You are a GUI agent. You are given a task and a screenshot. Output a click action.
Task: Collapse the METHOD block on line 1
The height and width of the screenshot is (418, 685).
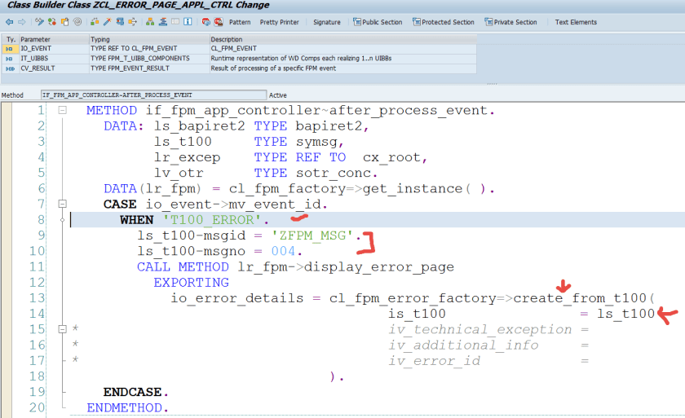click(62, 110)
